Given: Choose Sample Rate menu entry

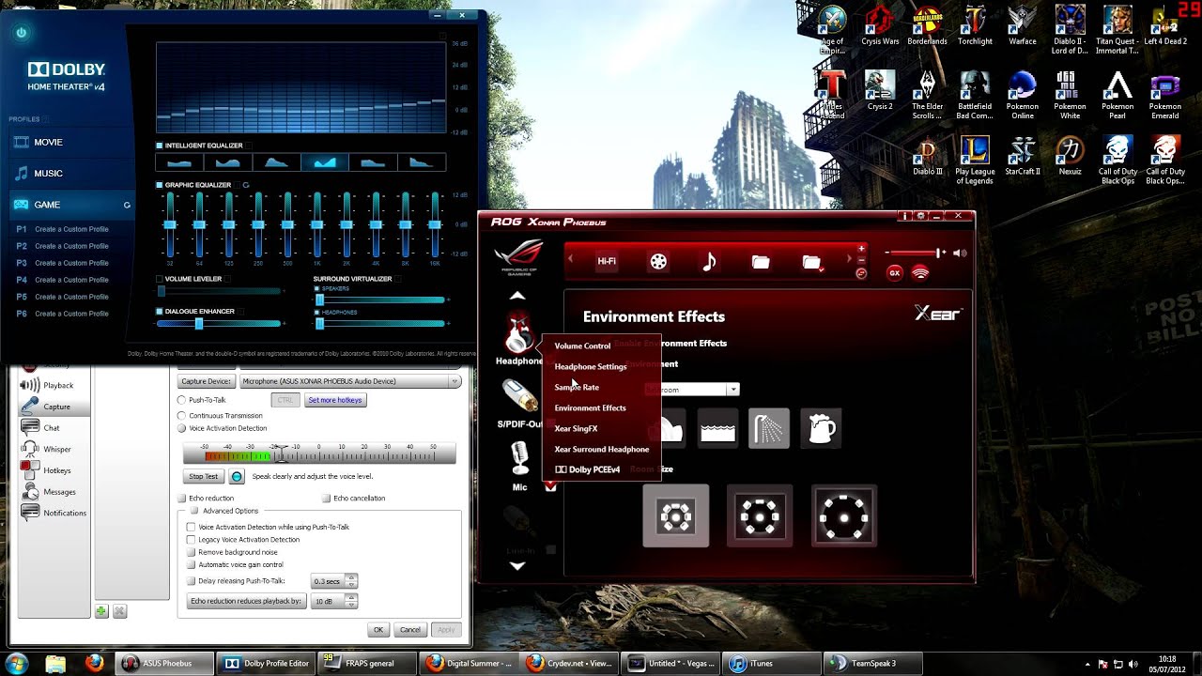Looking at the screenshot, I should [x=577, y=387].
